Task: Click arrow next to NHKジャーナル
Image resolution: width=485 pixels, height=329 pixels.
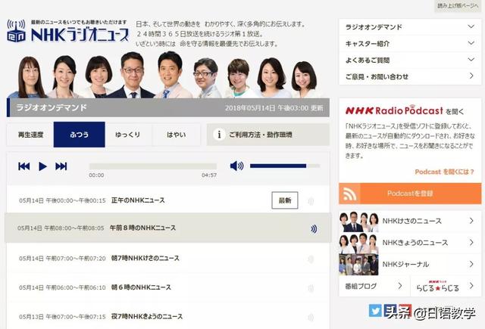Action: pyautogui.click(x=471, y=264)
